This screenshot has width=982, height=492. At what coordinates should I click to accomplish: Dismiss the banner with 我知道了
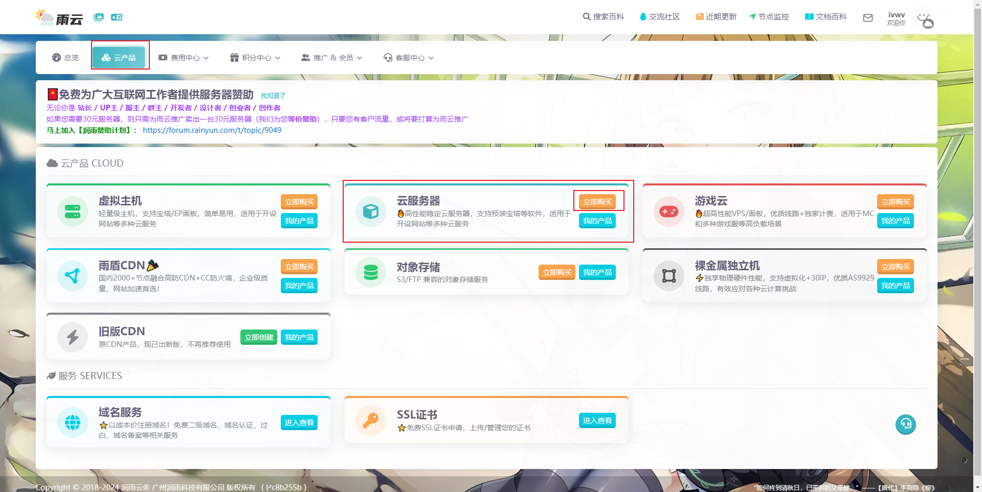pos(273,96)
